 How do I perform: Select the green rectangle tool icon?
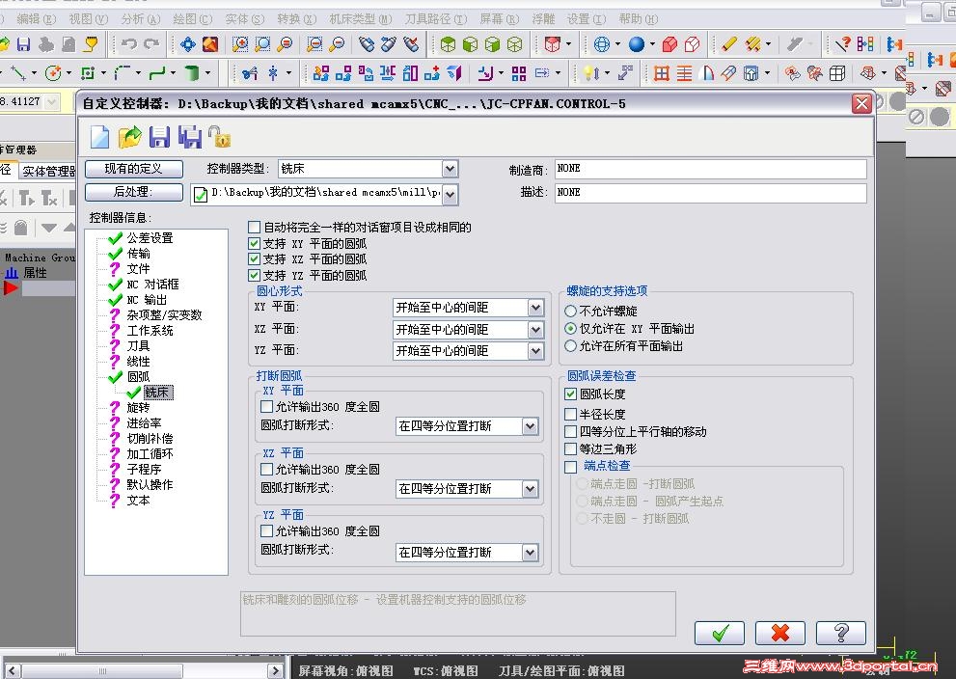coord(88,73)
